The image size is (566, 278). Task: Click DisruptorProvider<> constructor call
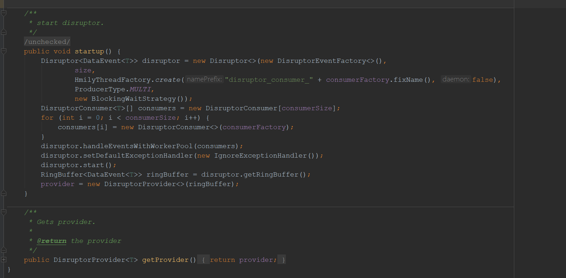pos(144,184)
